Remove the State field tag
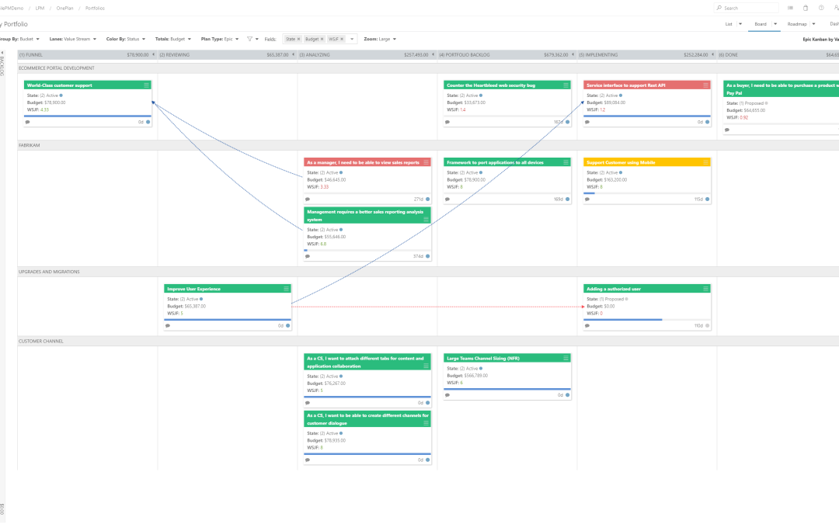The image size is (839, 524). [299, 39]
